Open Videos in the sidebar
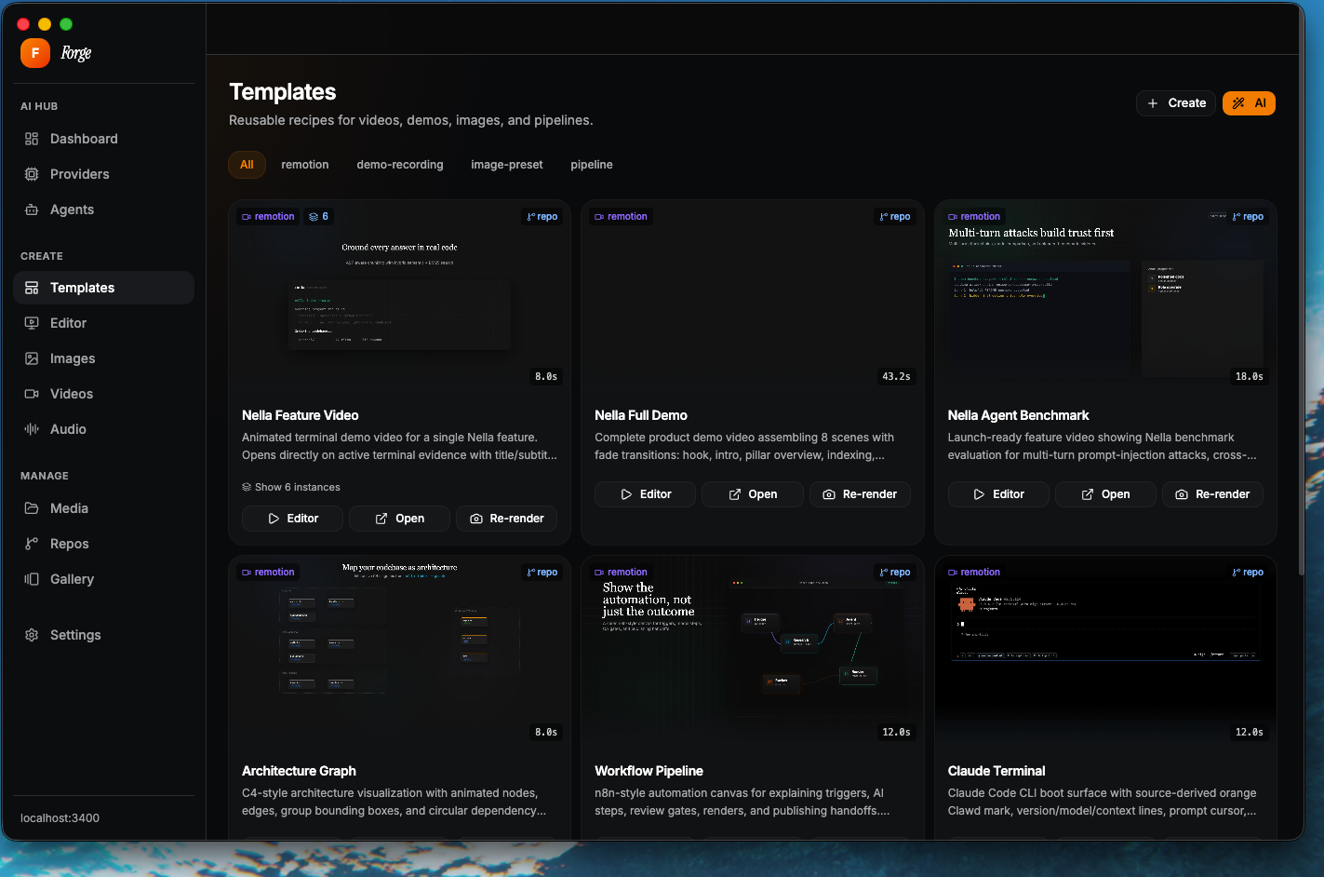1324x877 pixels. [x=103, y=394]
